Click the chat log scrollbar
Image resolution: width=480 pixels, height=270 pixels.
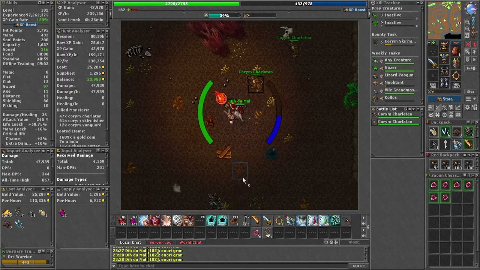tap(366, 254)
